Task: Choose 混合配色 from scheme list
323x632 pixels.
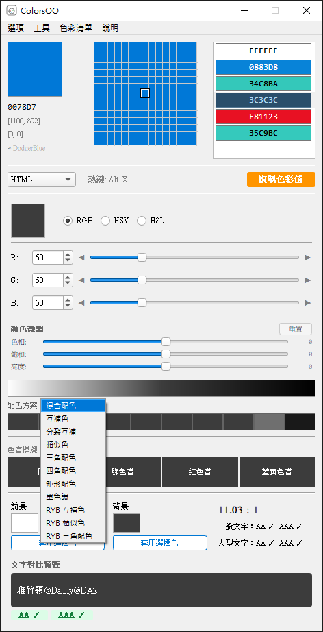Action: pyautogui.click(x=73, y=406)
